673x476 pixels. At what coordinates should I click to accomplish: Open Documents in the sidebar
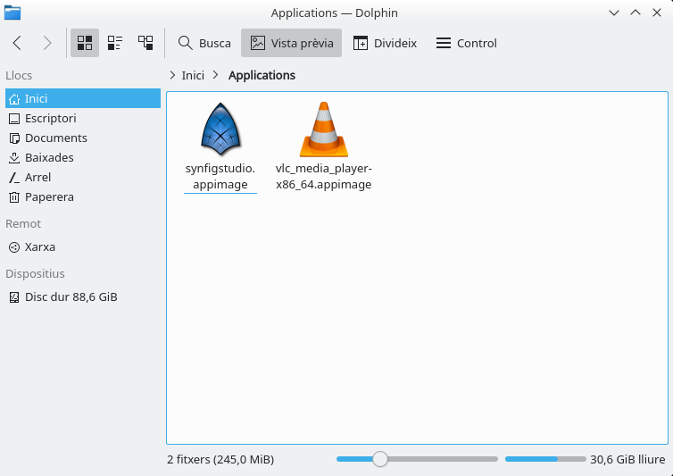[83, 138]
